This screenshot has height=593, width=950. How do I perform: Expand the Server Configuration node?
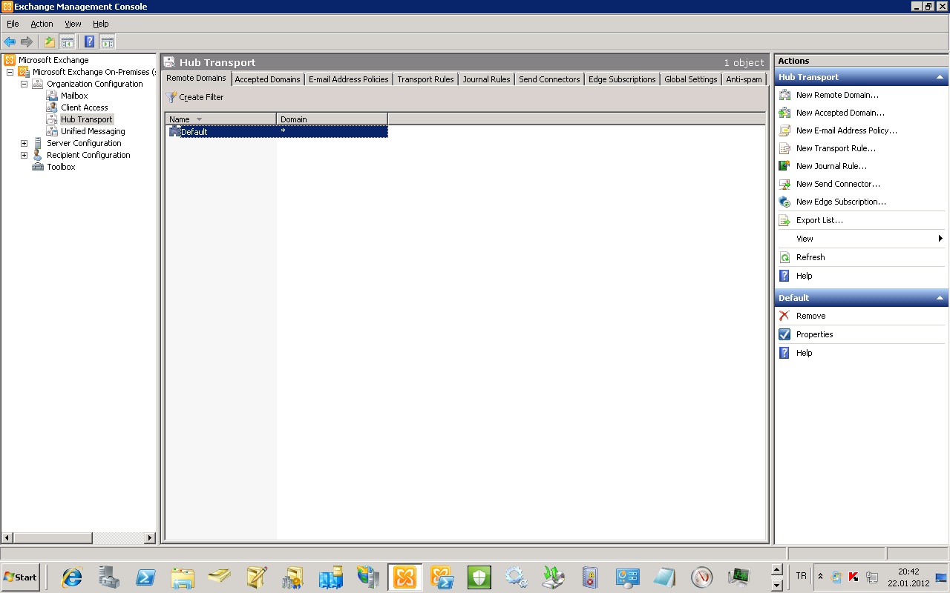(x=24, y=143)
